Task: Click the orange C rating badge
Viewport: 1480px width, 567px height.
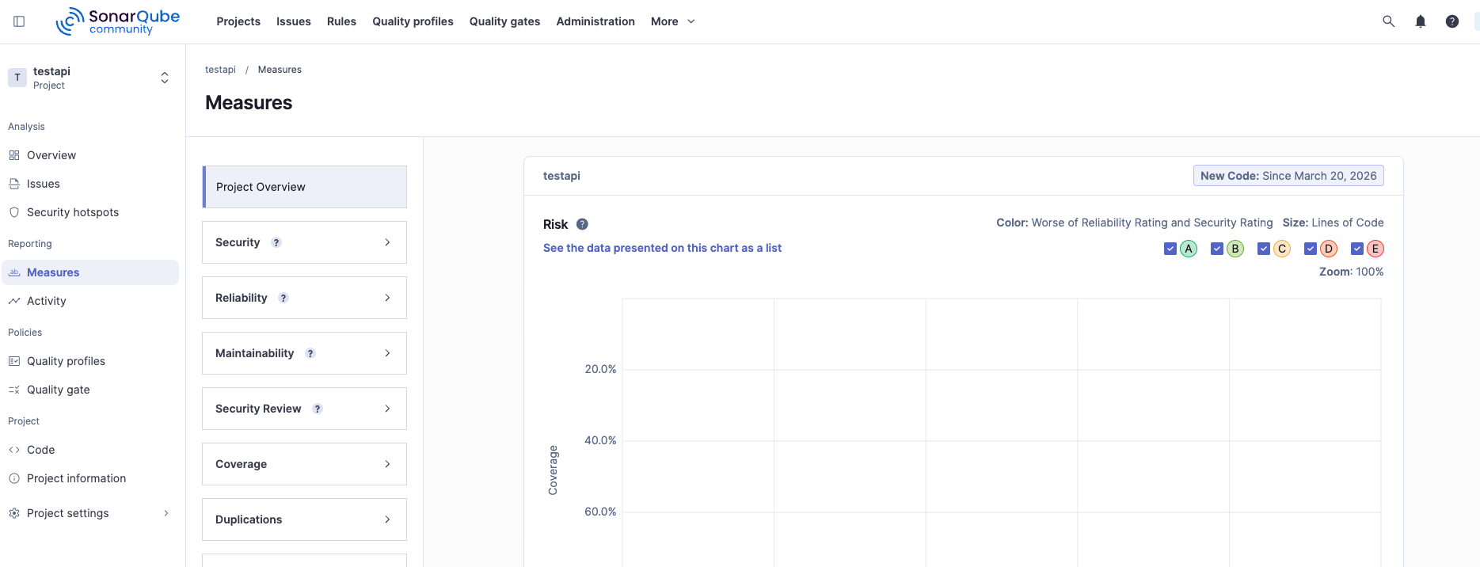Action: 1282,249
